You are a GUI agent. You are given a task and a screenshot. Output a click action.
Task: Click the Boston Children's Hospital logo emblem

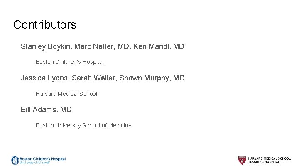pos(15,160)
